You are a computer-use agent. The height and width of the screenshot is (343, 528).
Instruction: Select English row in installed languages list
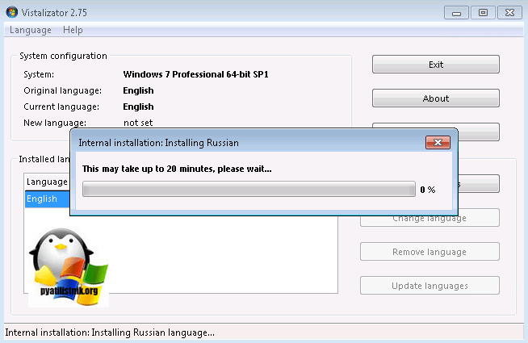point(47,199)
